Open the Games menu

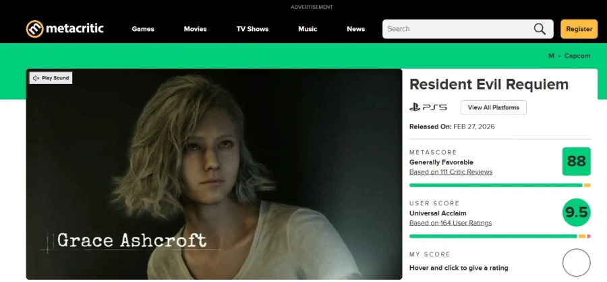143,29
